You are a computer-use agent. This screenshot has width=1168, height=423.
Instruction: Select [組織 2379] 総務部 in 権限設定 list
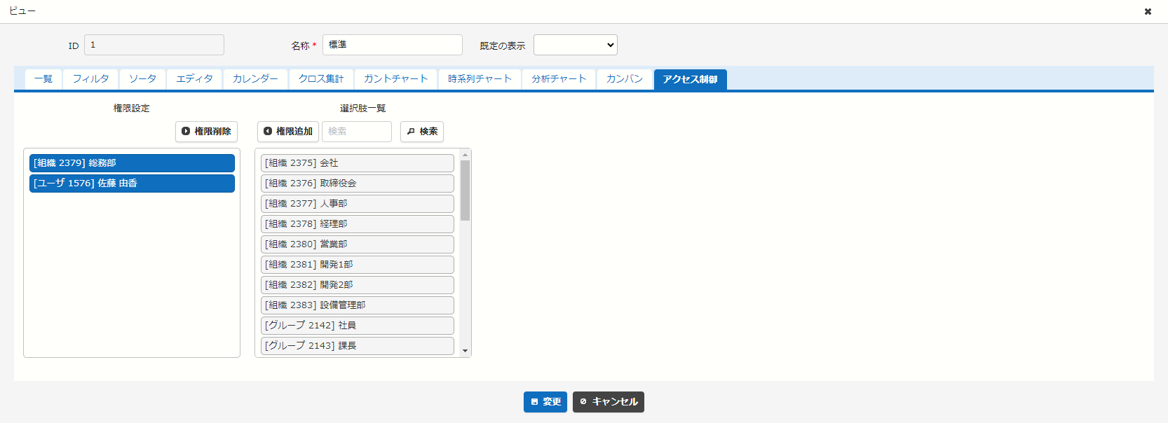132,163
